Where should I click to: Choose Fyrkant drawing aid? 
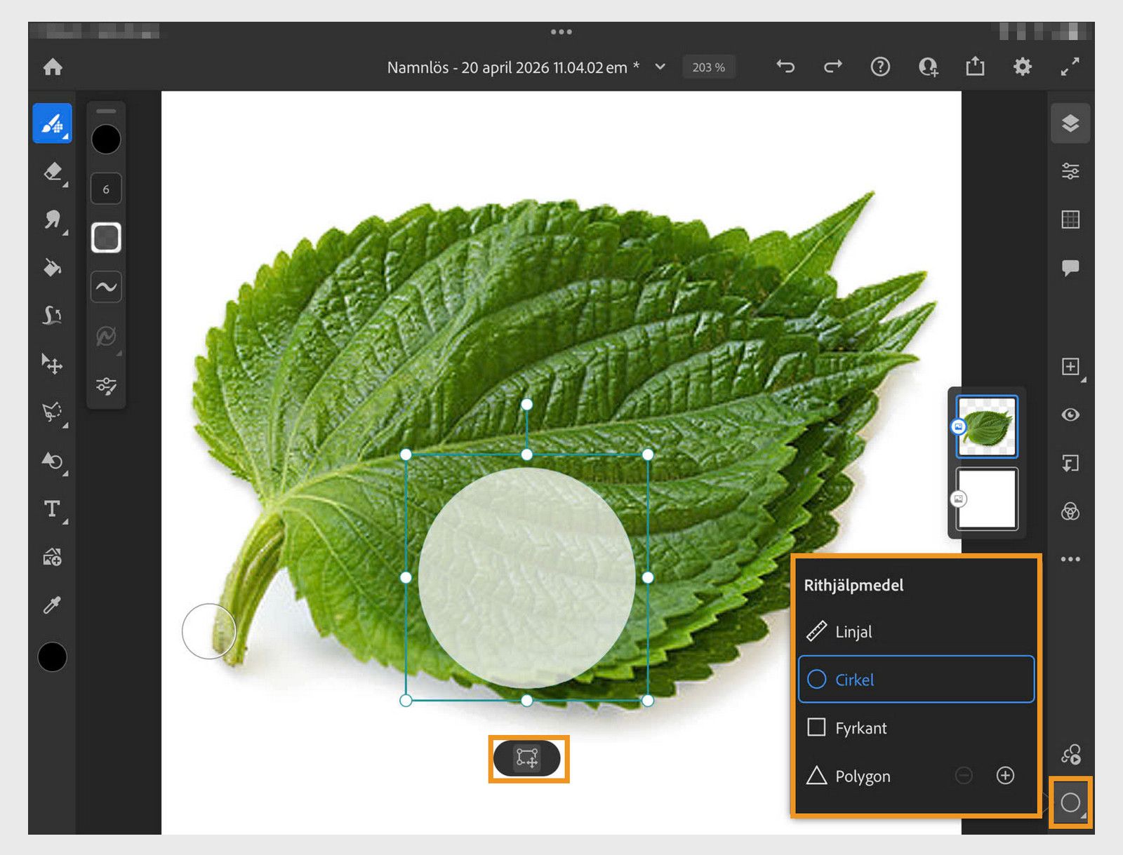(916, 727)
